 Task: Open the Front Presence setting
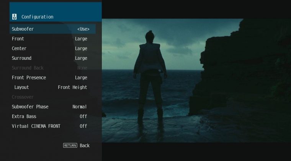pos(29,78)
